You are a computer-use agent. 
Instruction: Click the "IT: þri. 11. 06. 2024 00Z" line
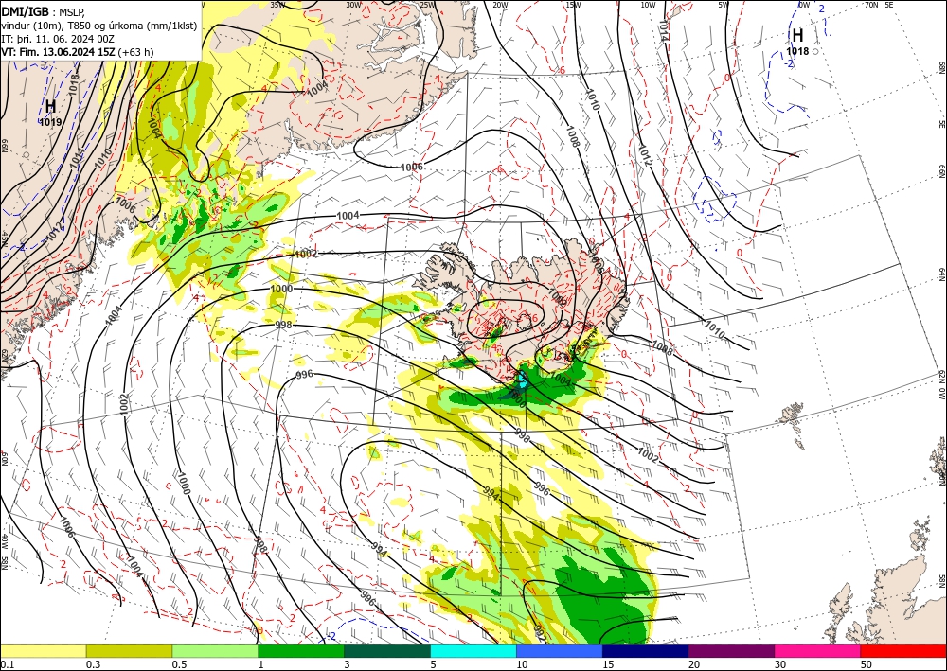point(59,39)
